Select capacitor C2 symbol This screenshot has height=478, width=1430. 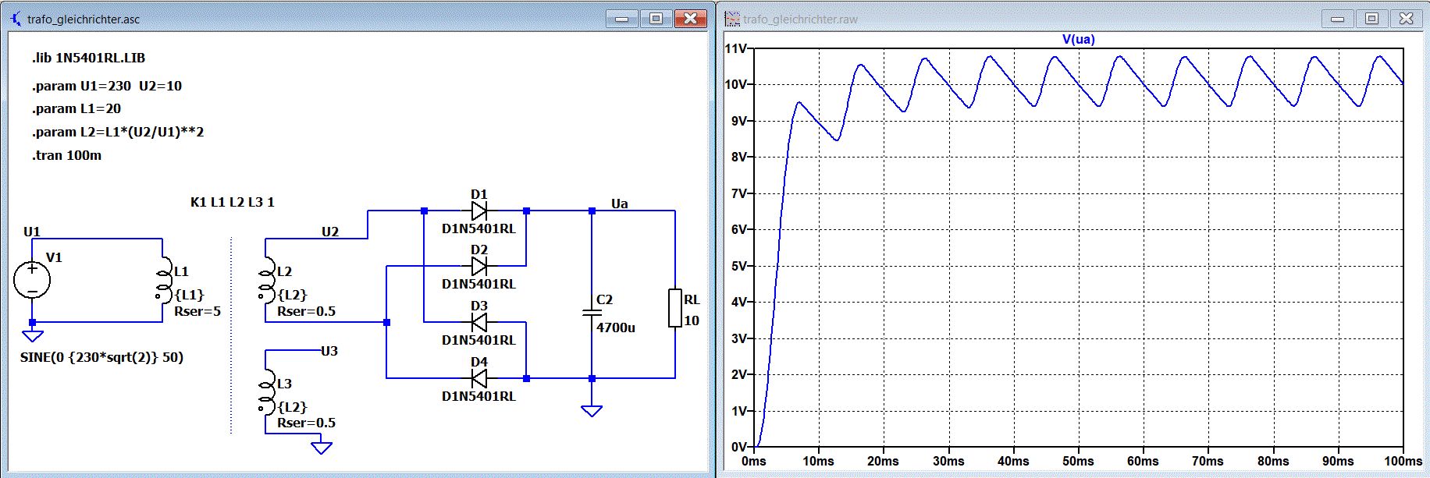592,312
